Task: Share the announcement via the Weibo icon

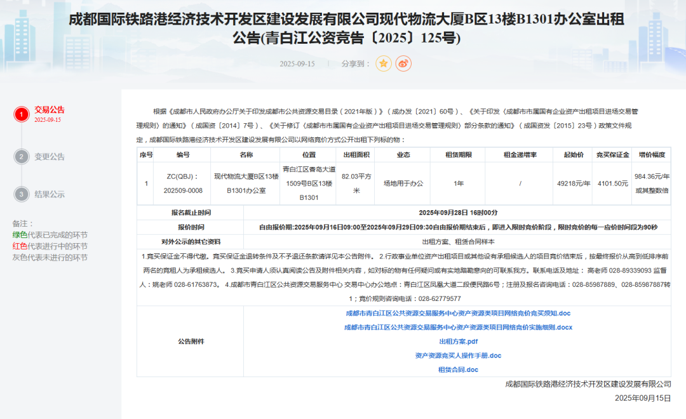Action: click(x=403, y=63)
